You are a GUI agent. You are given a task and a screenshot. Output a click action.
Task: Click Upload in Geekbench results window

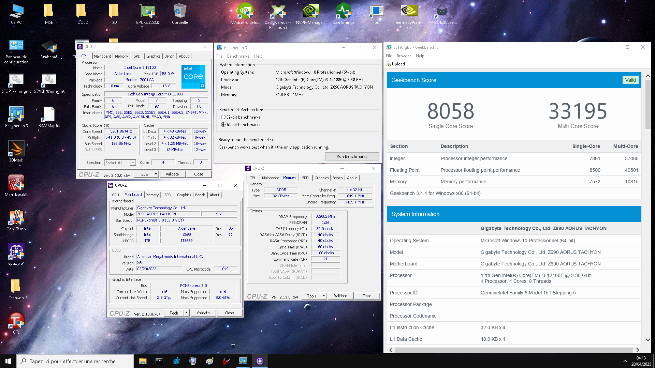tap(396, 64)
